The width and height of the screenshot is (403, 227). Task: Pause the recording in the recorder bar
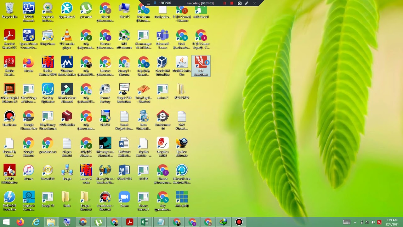point(224,3)
